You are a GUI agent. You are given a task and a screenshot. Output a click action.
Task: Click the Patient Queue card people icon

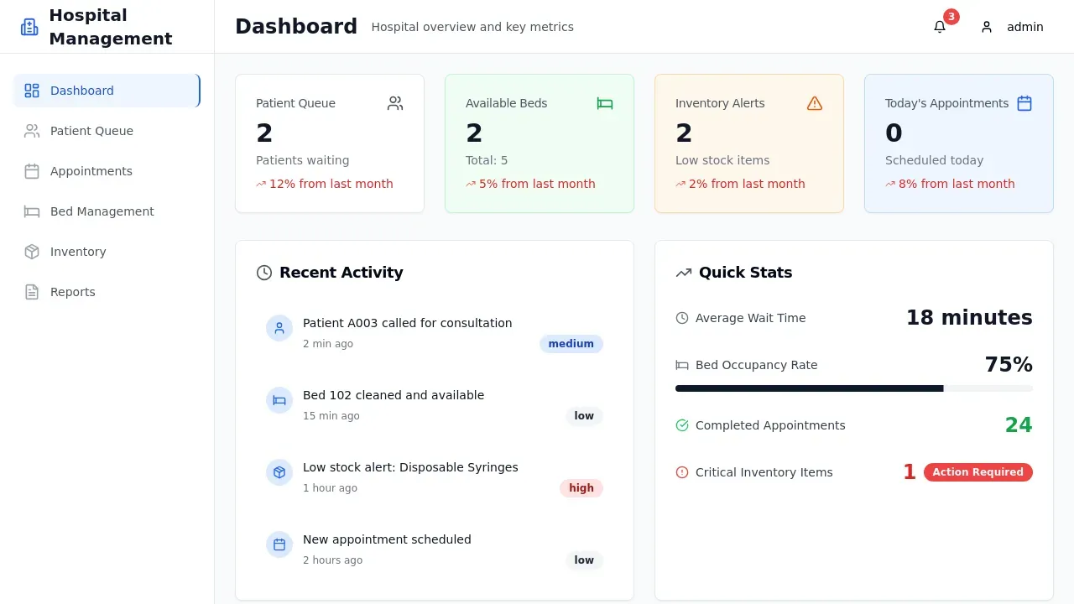coord(395,103)
